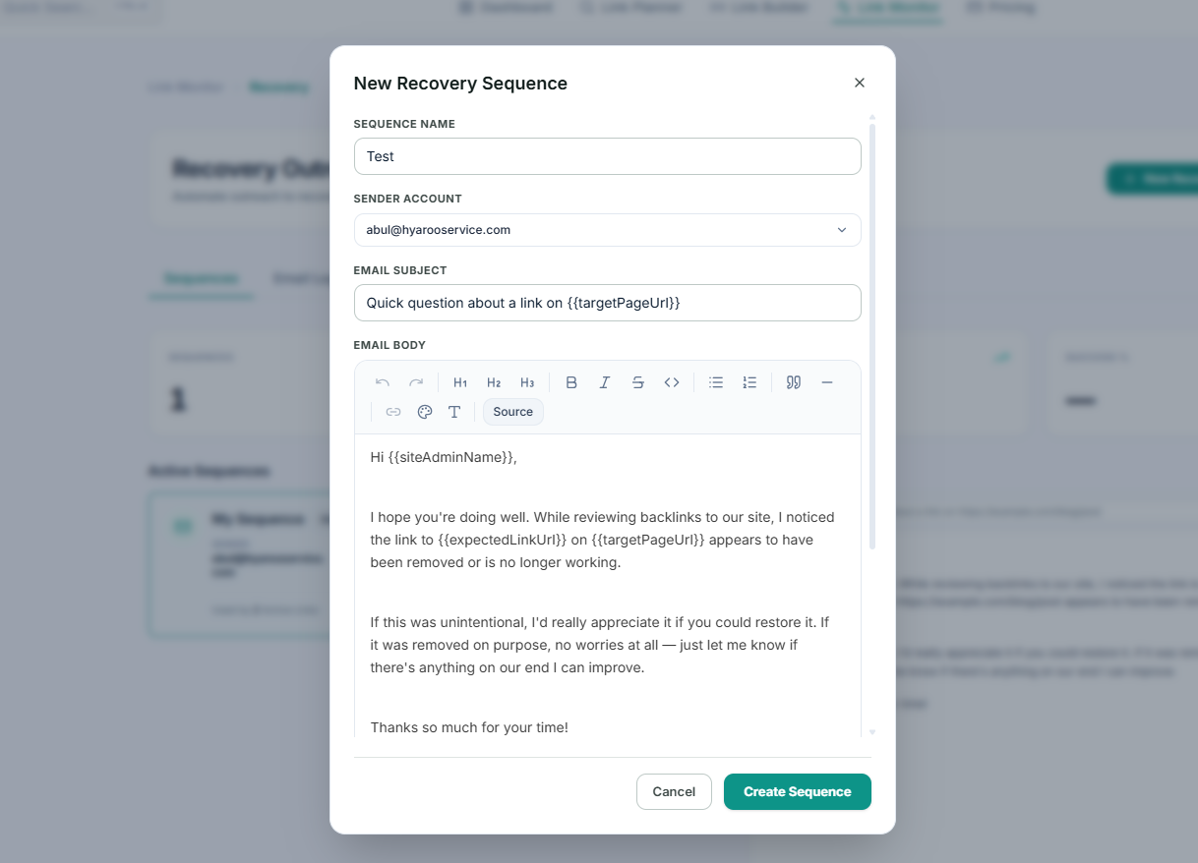Click the redo arrow icon in editor toolbar

click(416, 382)
